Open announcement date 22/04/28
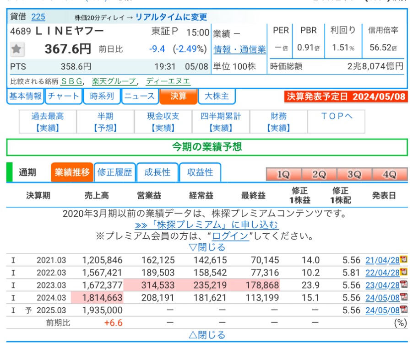The image size is (413, 343). click(x=382, y=273)
